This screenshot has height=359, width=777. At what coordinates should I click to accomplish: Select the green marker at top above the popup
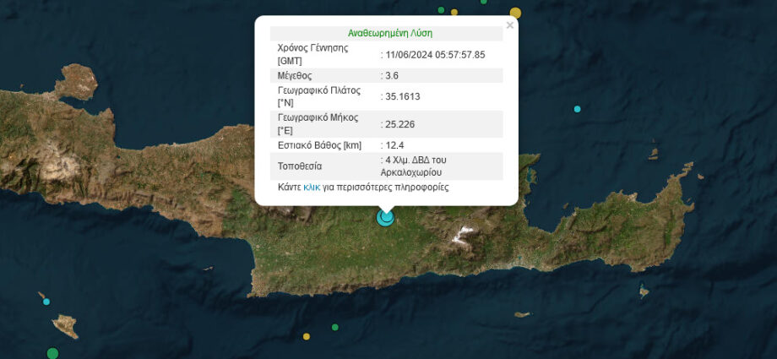pyautogui.click(x=440, y=9)
